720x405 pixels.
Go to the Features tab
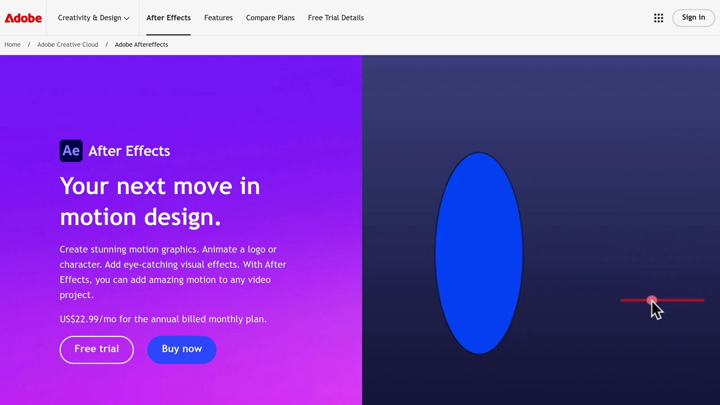(x=218, y=18)
